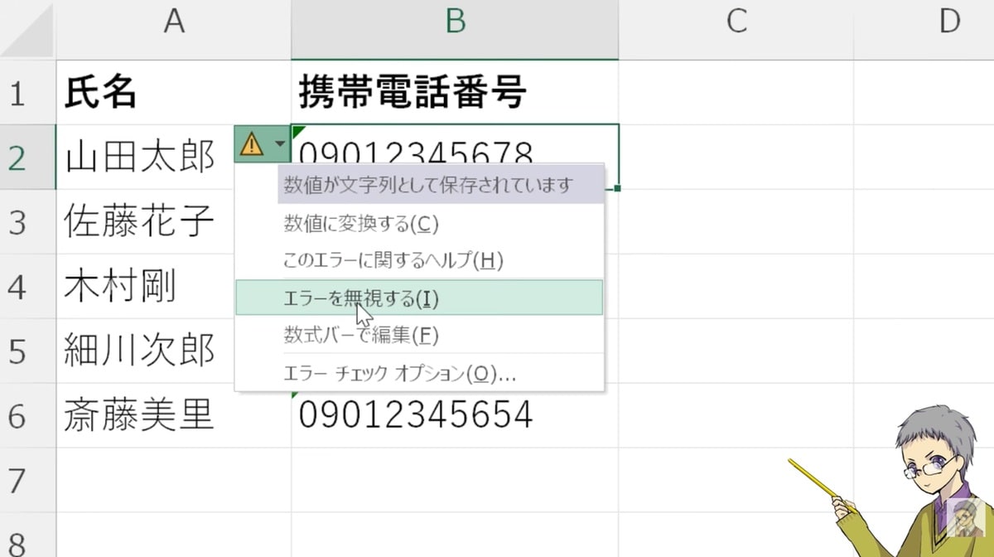Select row 4 header
The width and height of the screenshot is (994, 557).
pos(28,286)
